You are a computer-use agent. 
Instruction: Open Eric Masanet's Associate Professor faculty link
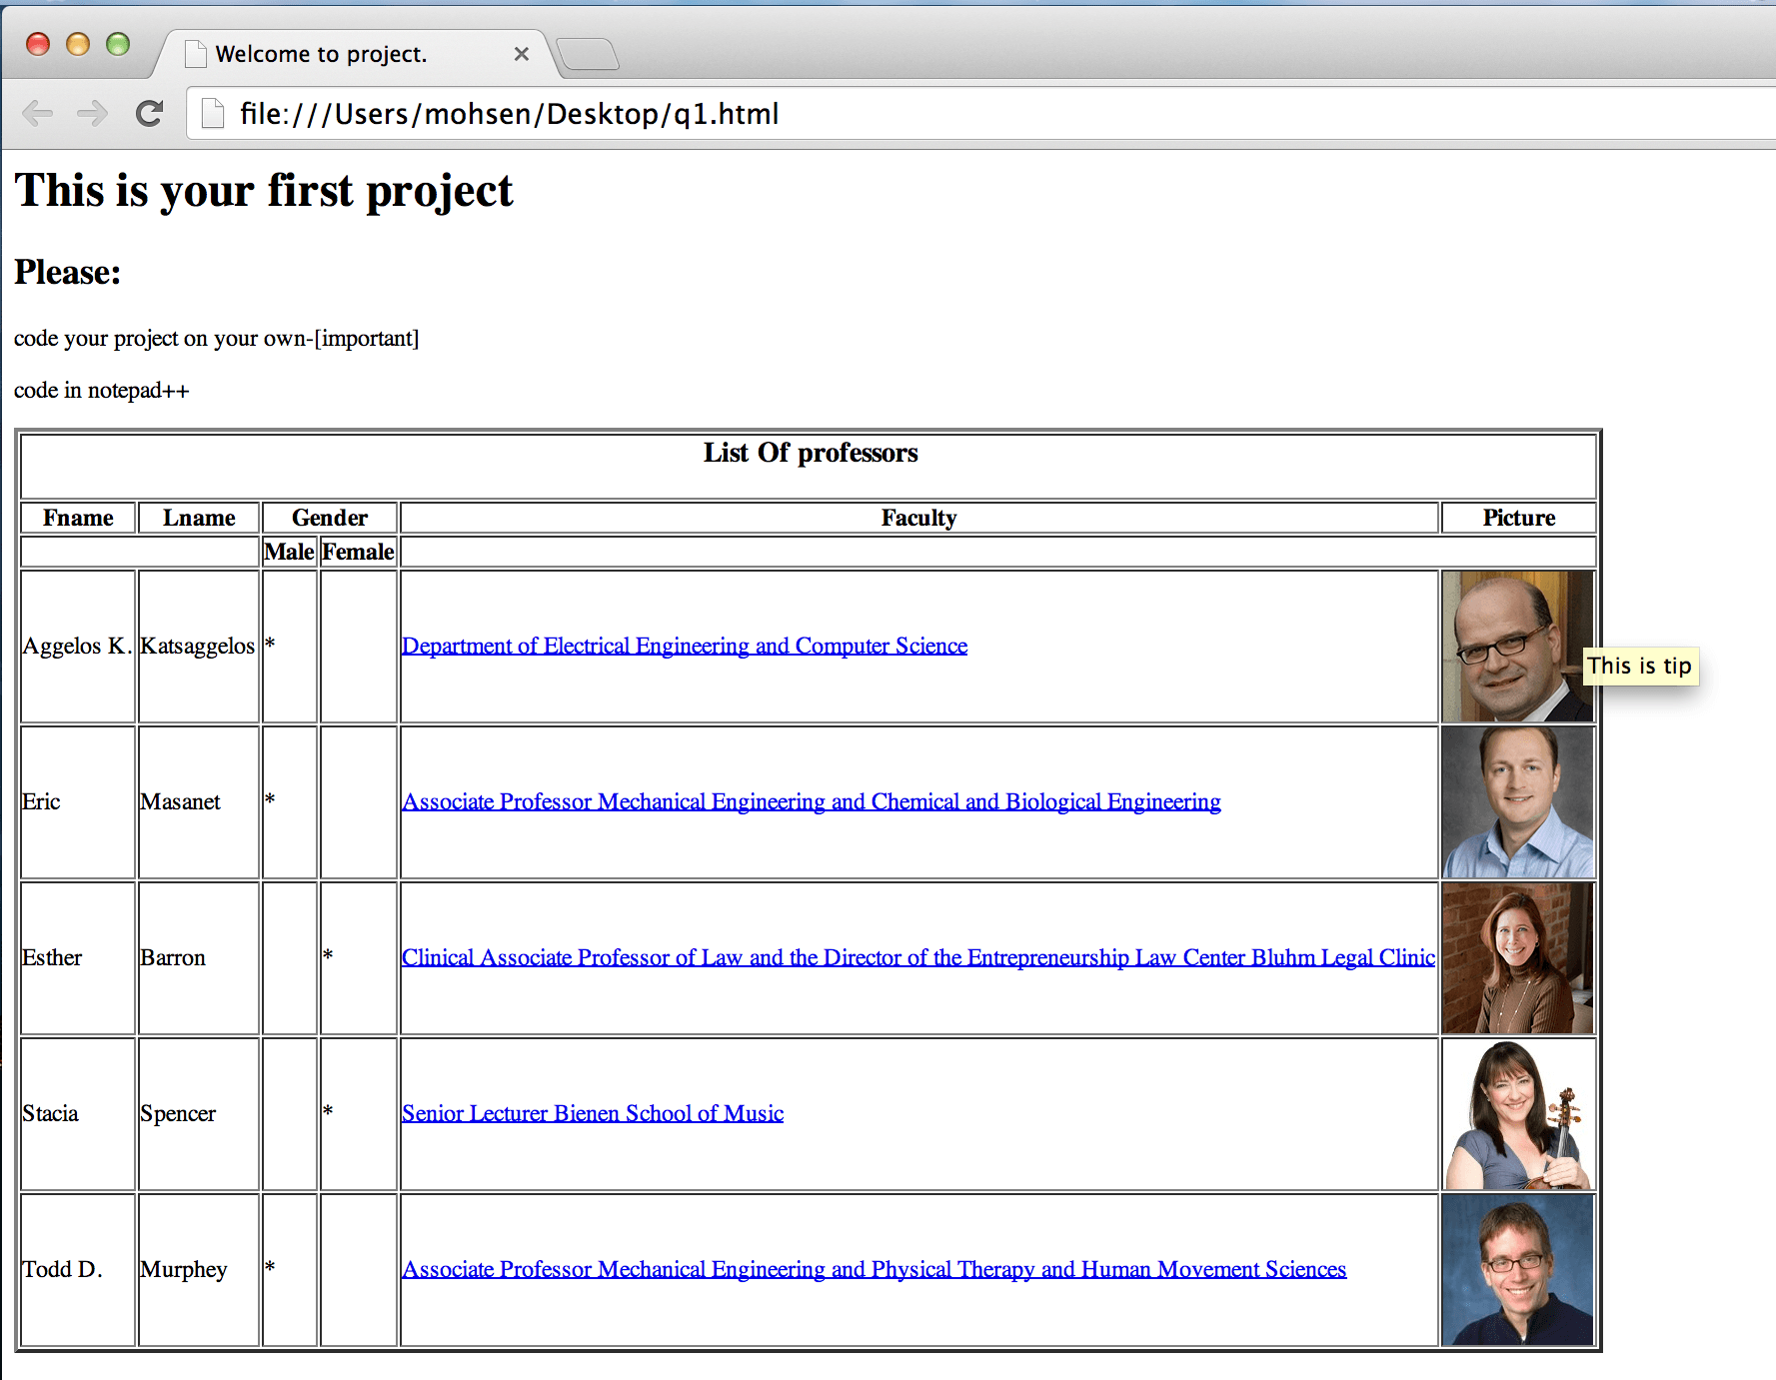tap(811, 802)
